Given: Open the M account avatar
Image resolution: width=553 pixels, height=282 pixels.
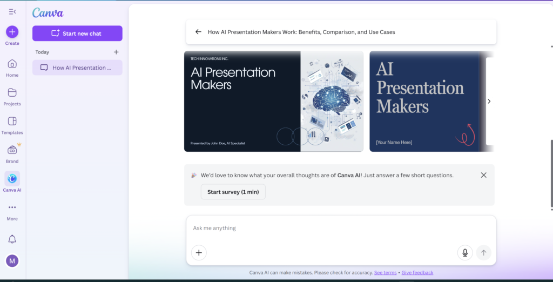Looking at the screenshot, I should click(12, 261).
